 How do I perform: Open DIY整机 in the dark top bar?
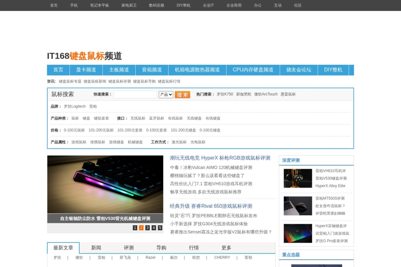pyautogui.click(x=183, y=5)
